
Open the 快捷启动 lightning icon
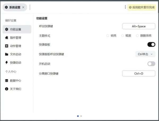pyautogui.click(x=7, y=63)
